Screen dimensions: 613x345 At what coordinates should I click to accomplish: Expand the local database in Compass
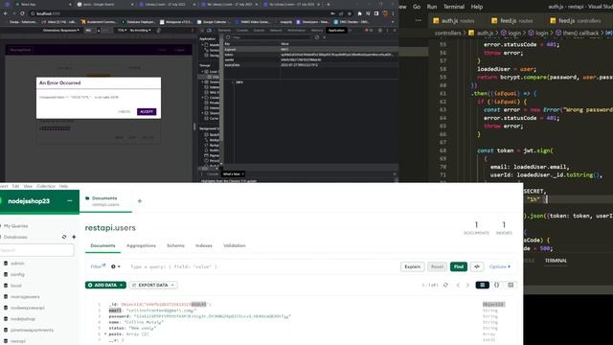point(16,286)
